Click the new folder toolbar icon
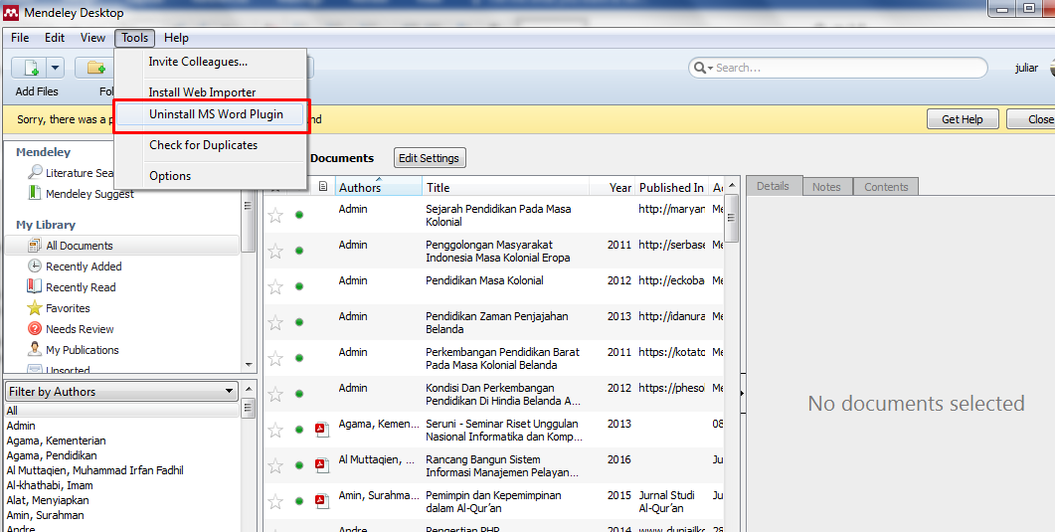The height and width of the screenshot is (532, 1055). pyautogui.click(x=96, y=68)
